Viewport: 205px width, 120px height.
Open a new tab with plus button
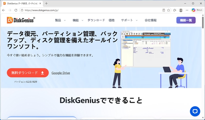click(46, 4)
